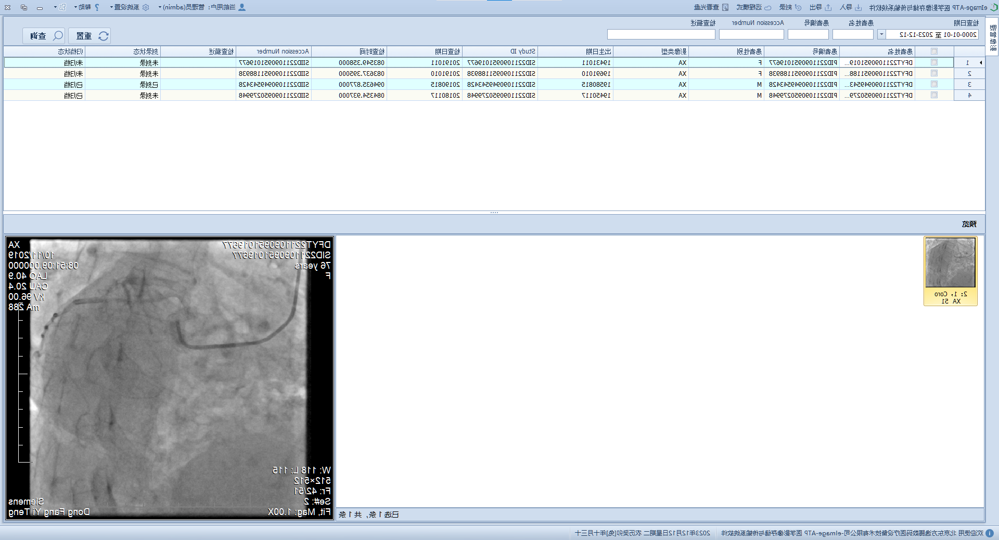Click the 查询 search button
The image size is (999, 540).
tap(44, 36)
